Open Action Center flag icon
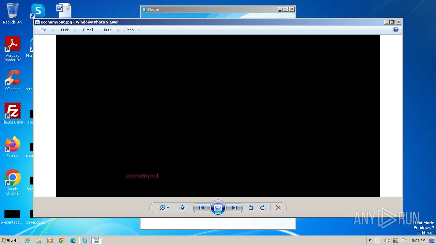Viewport: 436px width, 245px height. (x=404, y=241)
